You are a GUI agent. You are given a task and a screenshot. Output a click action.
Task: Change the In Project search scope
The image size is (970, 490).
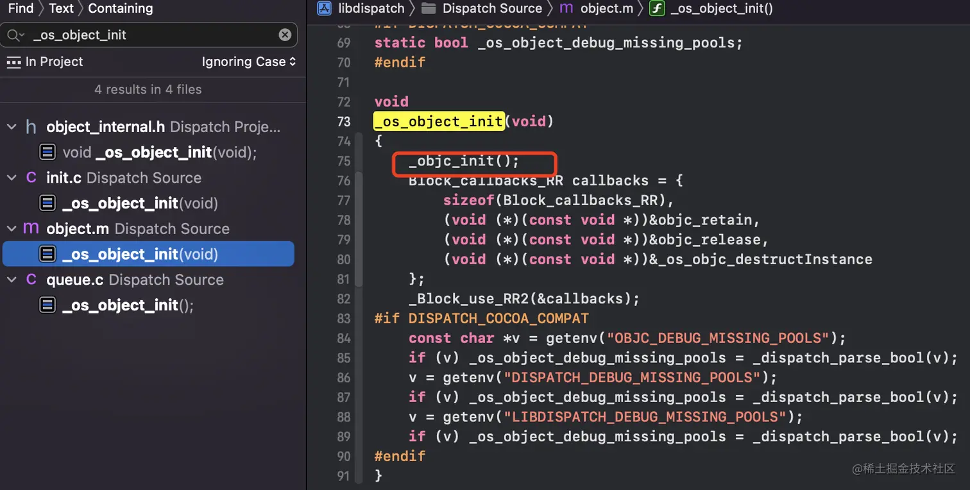click(x=54, y=62)
